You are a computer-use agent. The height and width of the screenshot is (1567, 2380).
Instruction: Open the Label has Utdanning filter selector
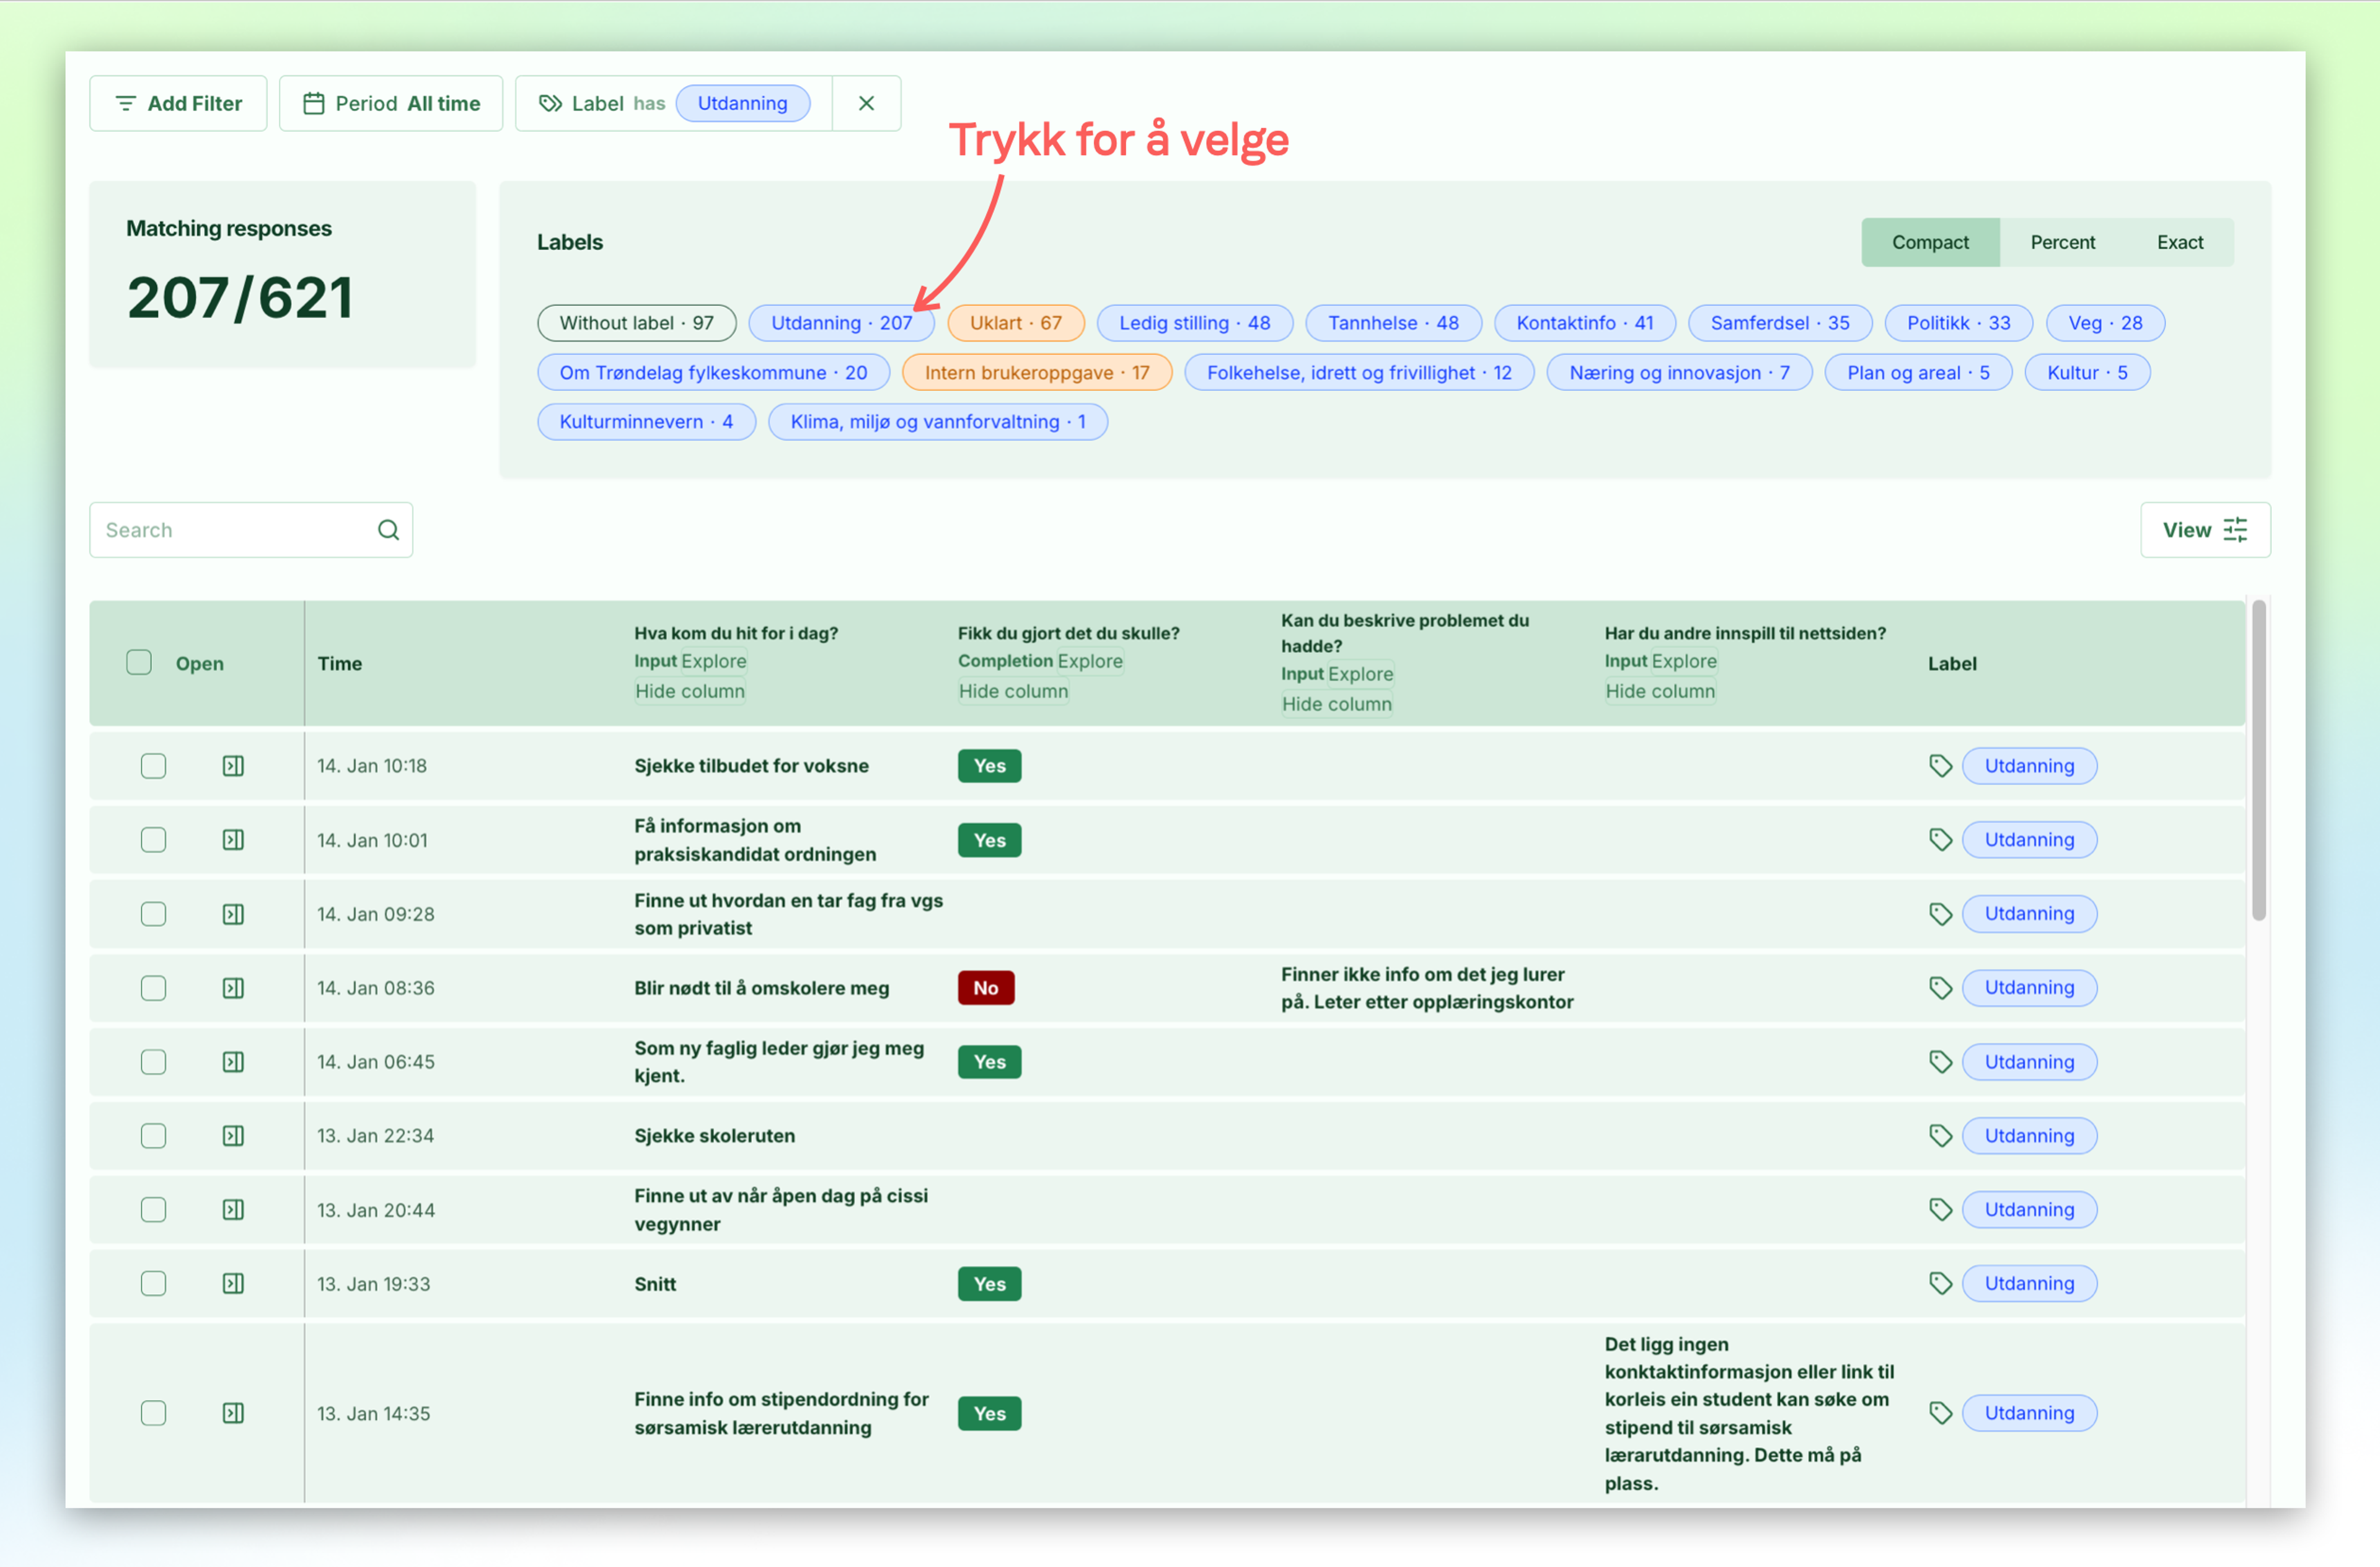coord(674,103)
